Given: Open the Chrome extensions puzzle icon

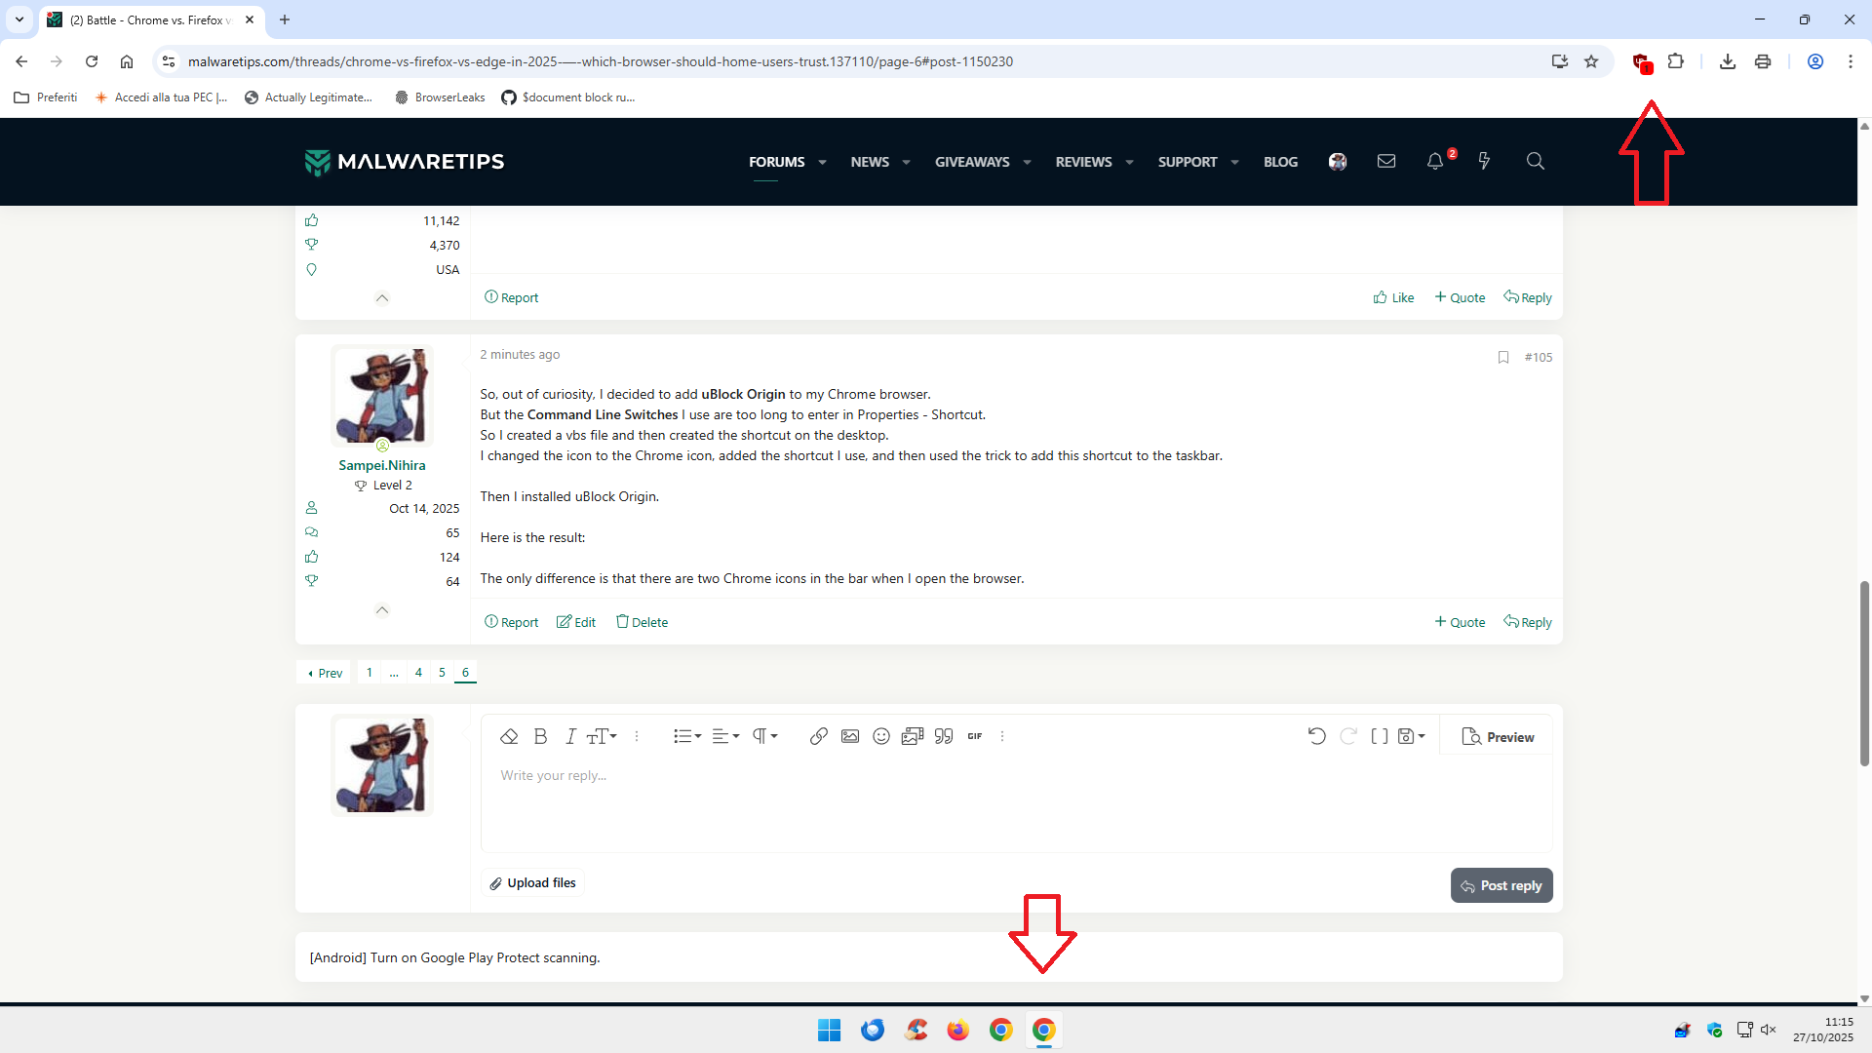Looking at the screenshot, I should tap(1676, 61).
